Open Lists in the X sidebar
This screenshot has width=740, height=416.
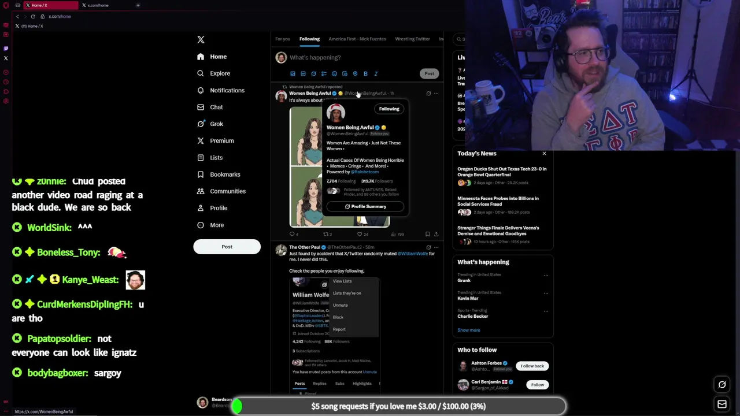[210, 157]
